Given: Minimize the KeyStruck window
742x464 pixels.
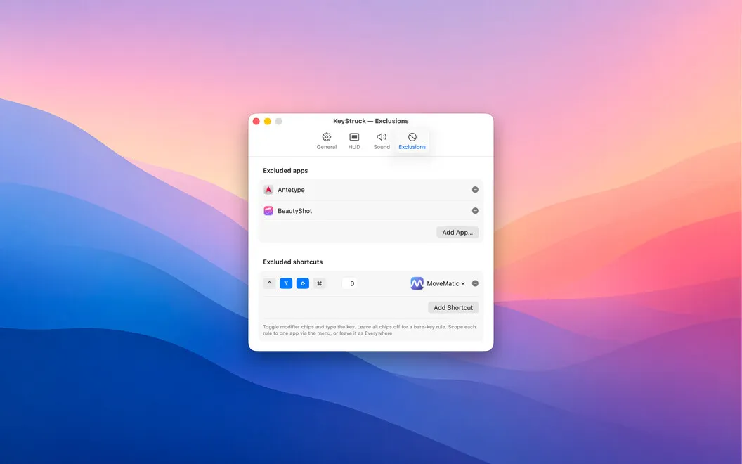Looking at the screenshot, I should click(268, 121).
